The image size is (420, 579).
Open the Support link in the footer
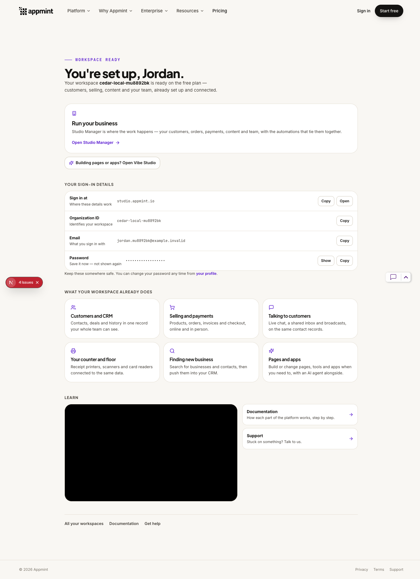pos(396,570)
